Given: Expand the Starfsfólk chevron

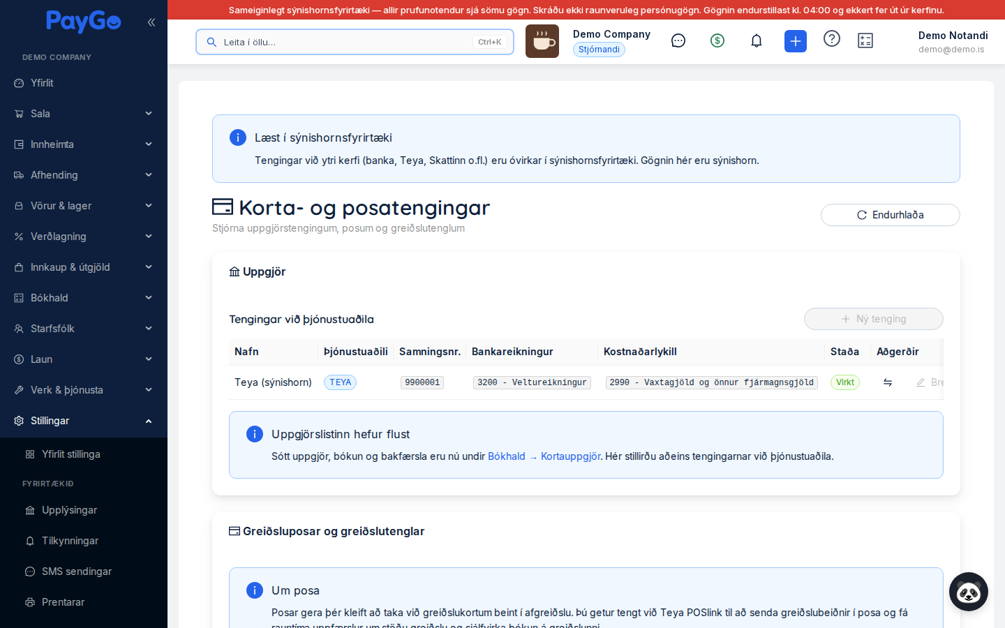Looking at the screenshot, I should (x=149, y=329).
